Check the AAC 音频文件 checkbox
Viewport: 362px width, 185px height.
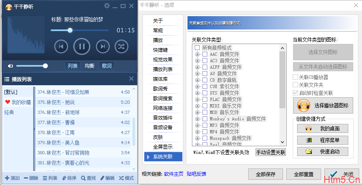coord(205,55)
